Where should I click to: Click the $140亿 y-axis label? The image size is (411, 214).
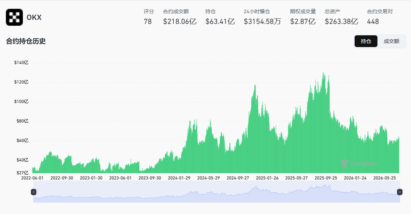(21, 63)
